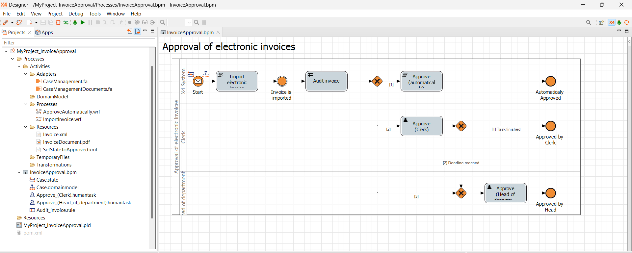
Task: Open the X4 perspective button
Action: coord(612,22)
